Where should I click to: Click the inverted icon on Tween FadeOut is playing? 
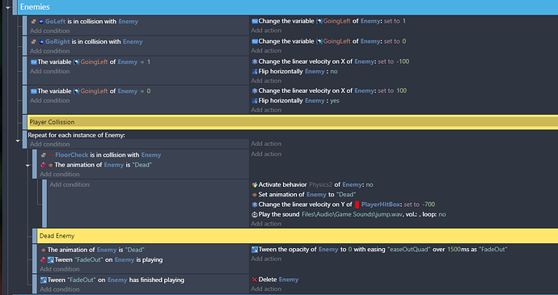tap(44, 259)
